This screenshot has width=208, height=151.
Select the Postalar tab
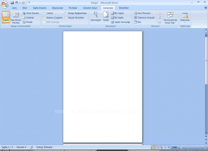coord(73,8)
